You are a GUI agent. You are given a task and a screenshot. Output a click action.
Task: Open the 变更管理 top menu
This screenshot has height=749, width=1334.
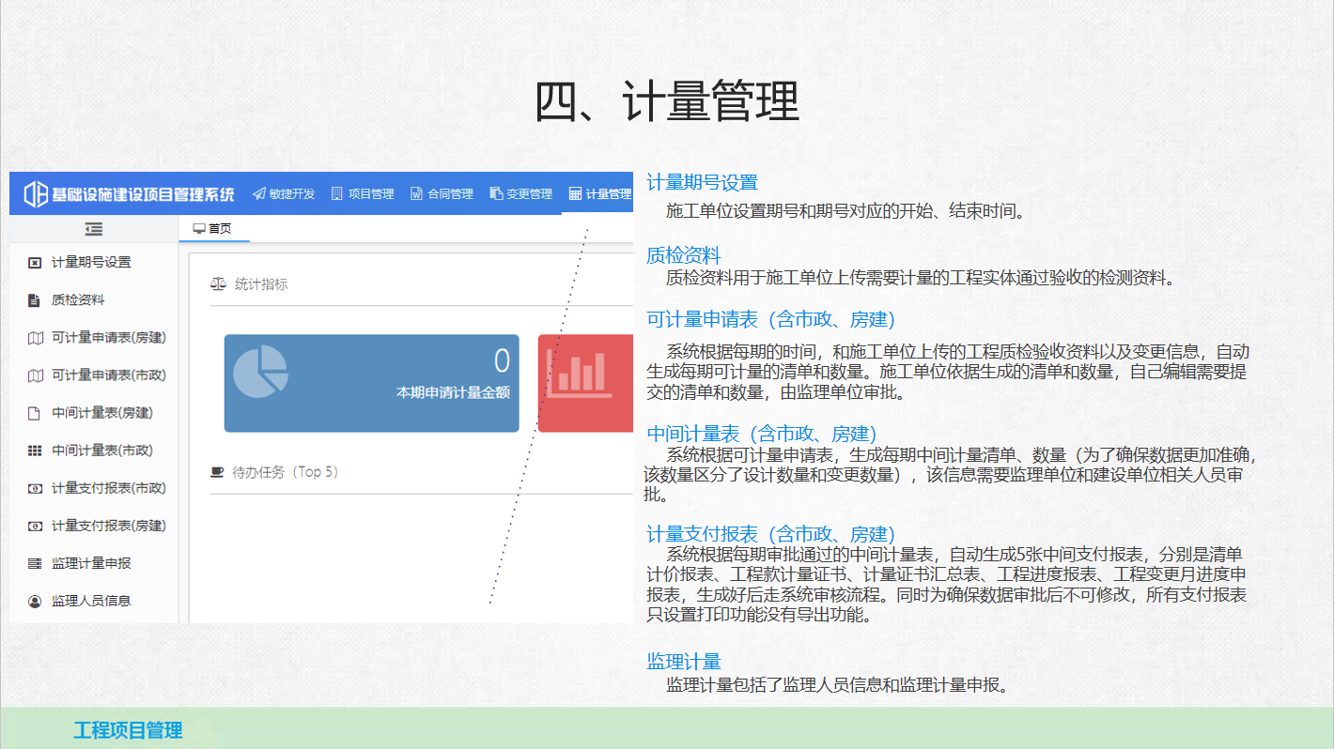(521, 194)
